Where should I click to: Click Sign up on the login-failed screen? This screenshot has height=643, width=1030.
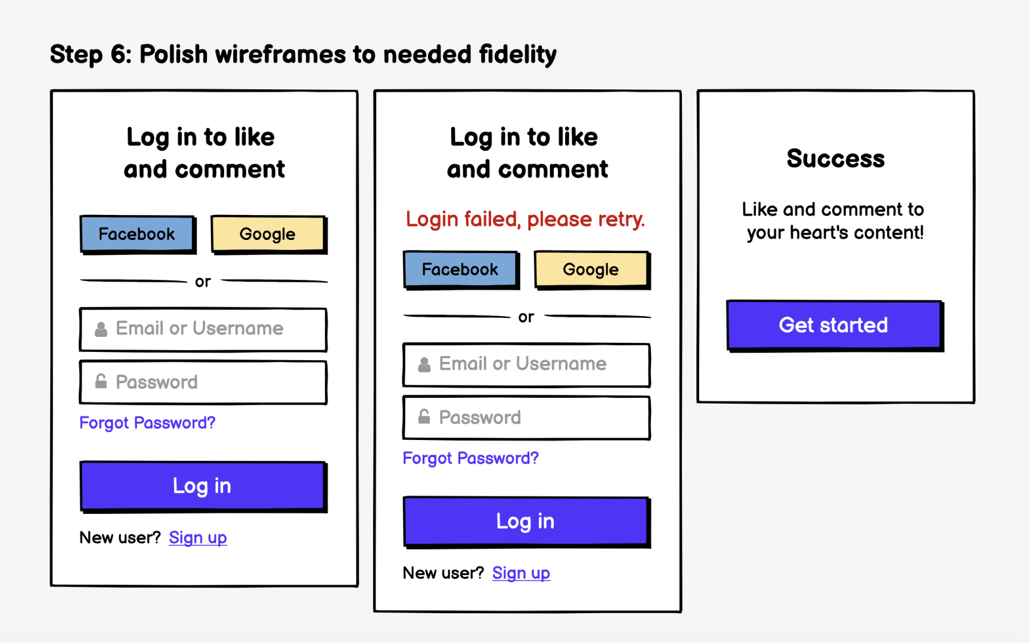click(521, 573)
